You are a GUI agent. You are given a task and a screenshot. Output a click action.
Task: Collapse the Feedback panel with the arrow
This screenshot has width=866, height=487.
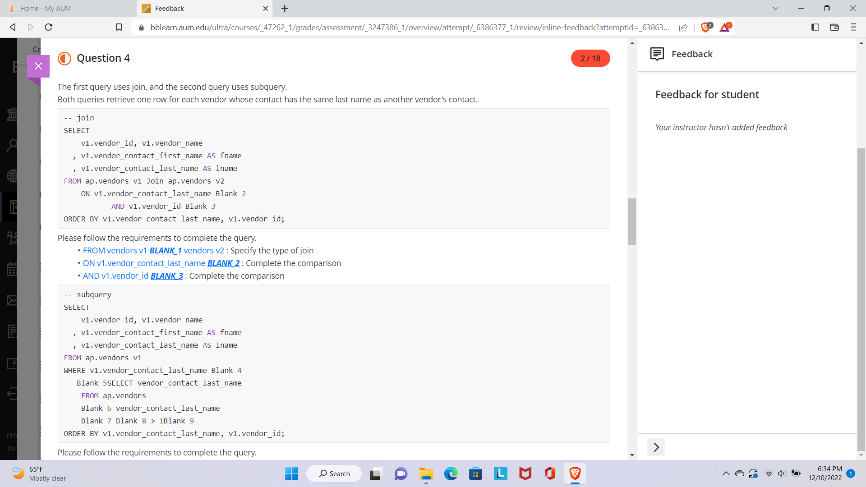(x=656, y=447)
